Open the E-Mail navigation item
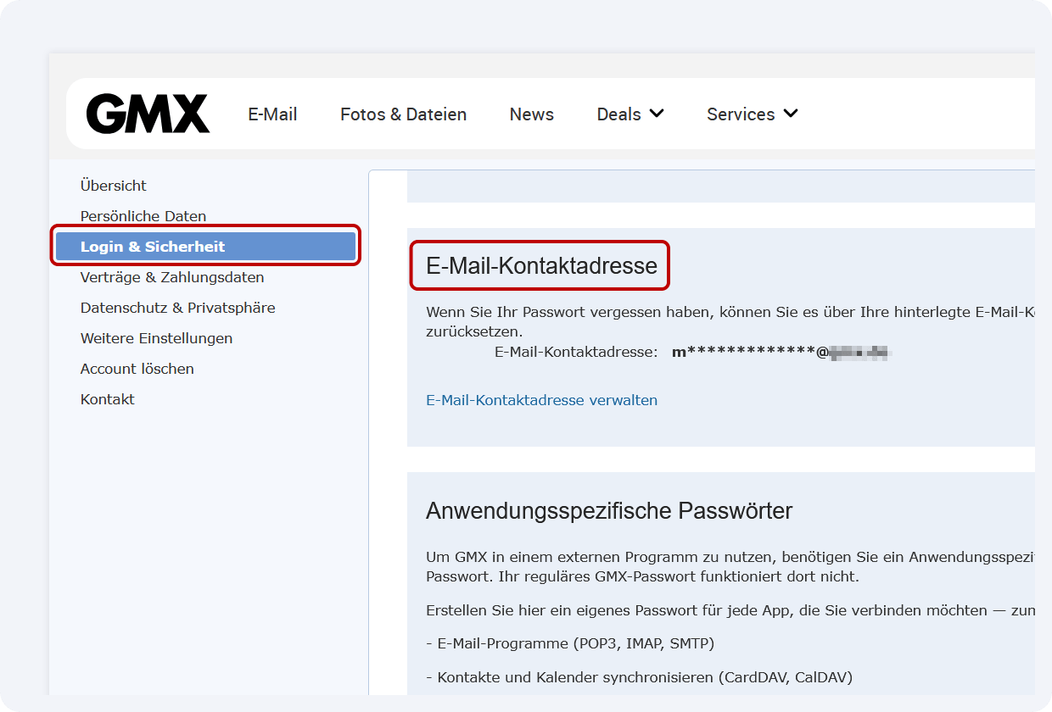This screenshot has width=1052, height=712. pos(272,114)
